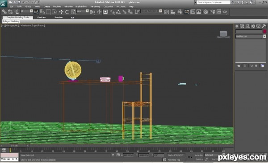Switch to the Freeform ribbon tab
The image size is (268, 163).
point(42,17)
